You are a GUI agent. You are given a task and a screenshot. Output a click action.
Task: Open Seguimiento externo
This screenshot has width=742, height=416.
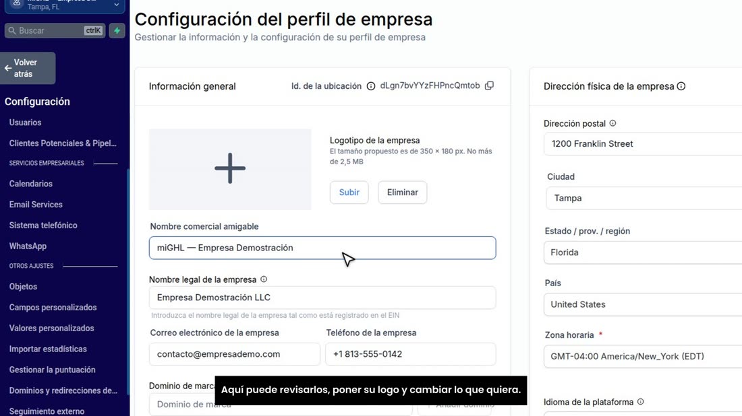point(47,411)
